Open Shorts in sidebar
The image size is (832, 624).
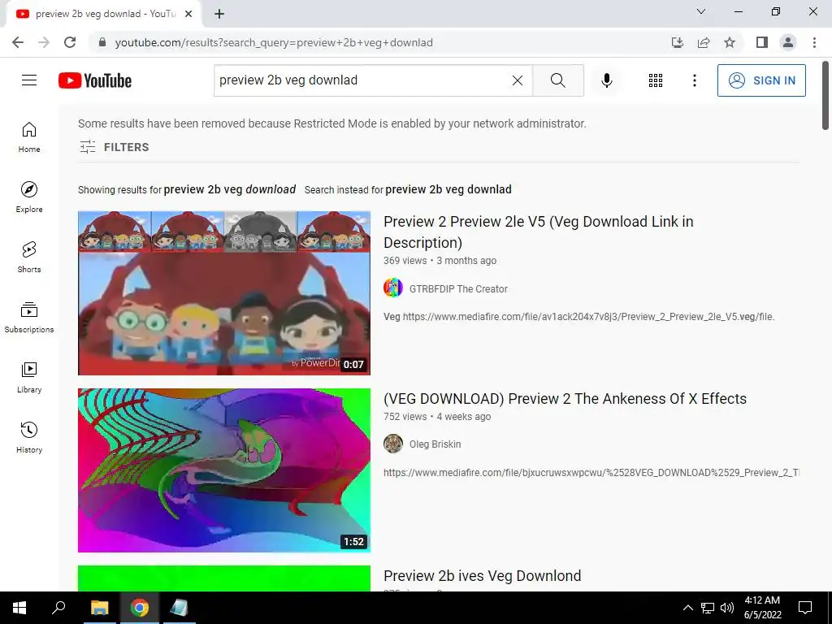pyautogui.click(x=29, y=257)
